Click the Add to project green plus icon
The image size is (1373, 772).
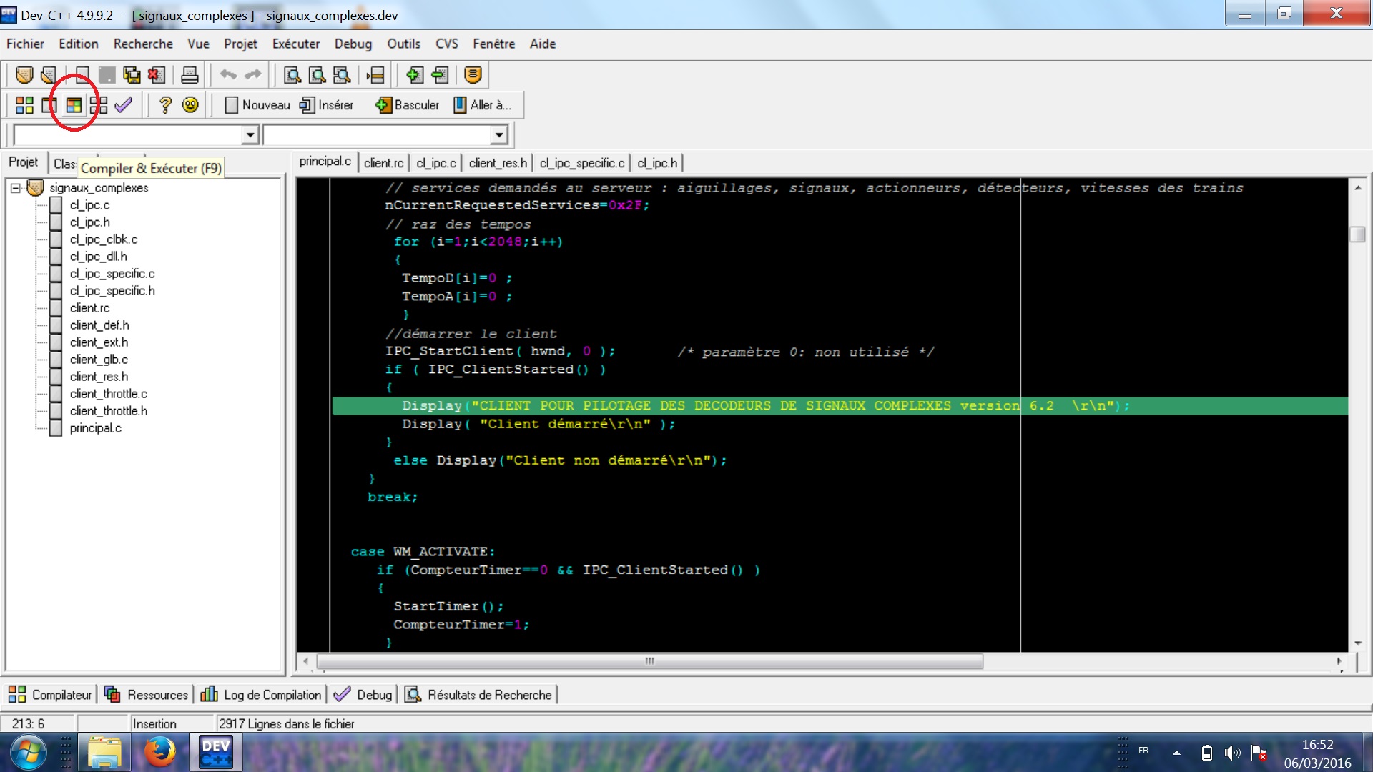[415, 74]
